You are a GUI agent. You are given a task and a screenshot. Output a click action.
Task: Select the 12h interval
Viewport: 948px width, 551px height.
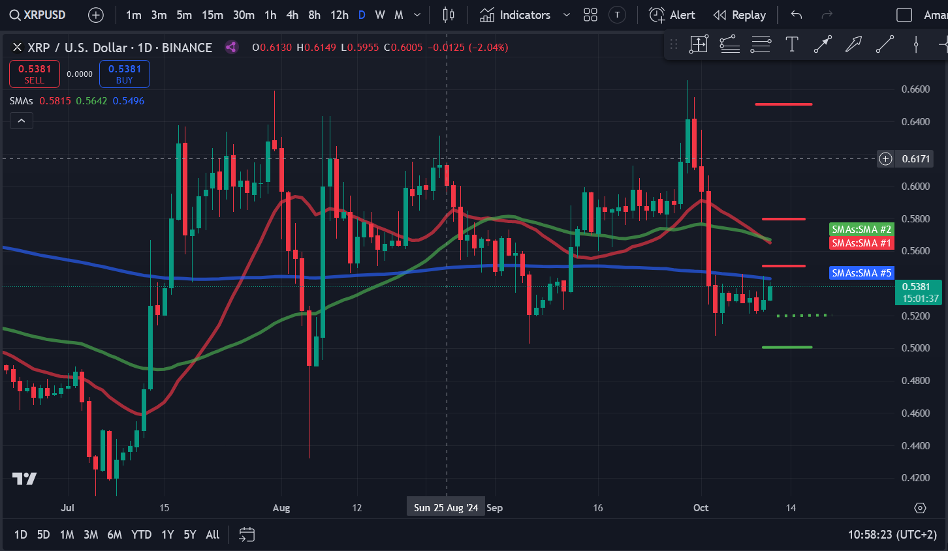[x=339, y=14]
